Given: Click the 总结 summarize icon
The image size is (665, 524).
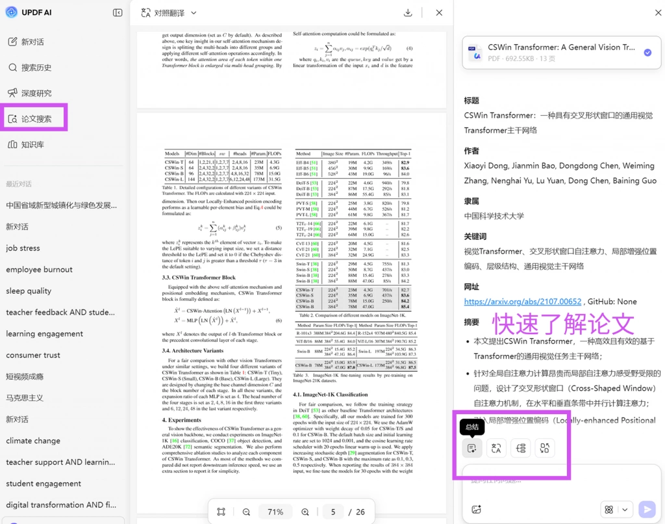Looking at the screenshot, I should (x=471, y=448).
